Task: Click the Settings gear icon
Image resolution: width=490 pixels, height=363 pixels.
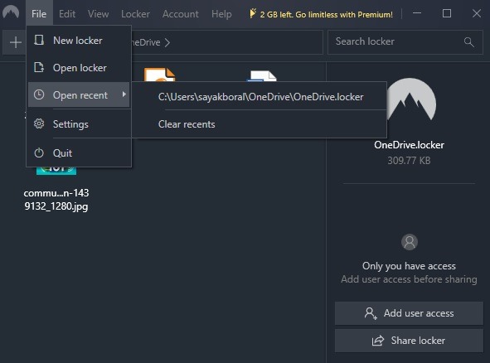Action: click(39, 123)
